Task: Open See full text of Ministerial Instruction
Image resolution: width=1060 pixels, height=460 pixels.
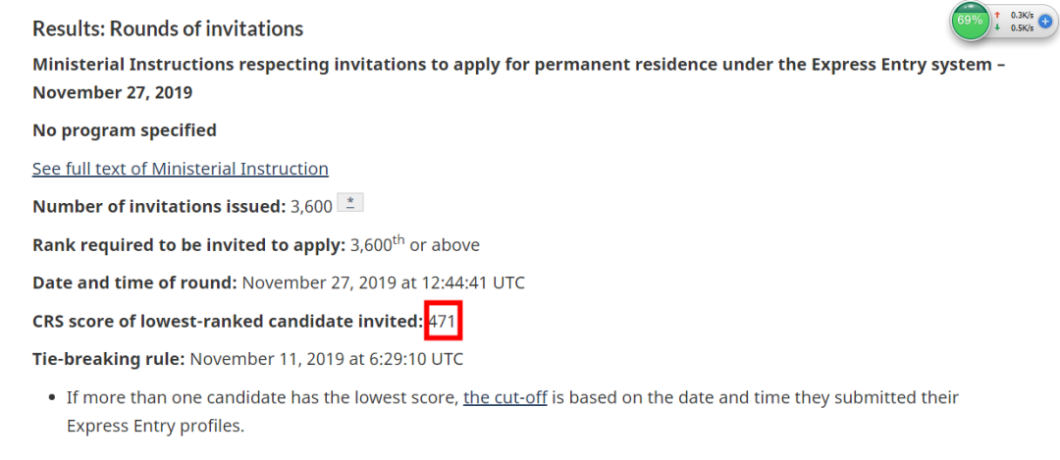Action: click(181, 168)
